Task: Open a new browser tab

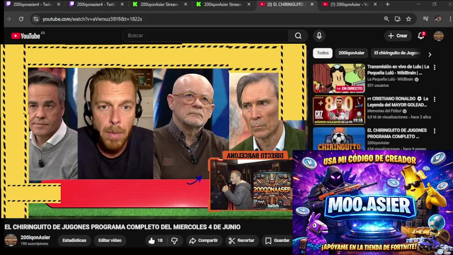Action: click(388, 5)
